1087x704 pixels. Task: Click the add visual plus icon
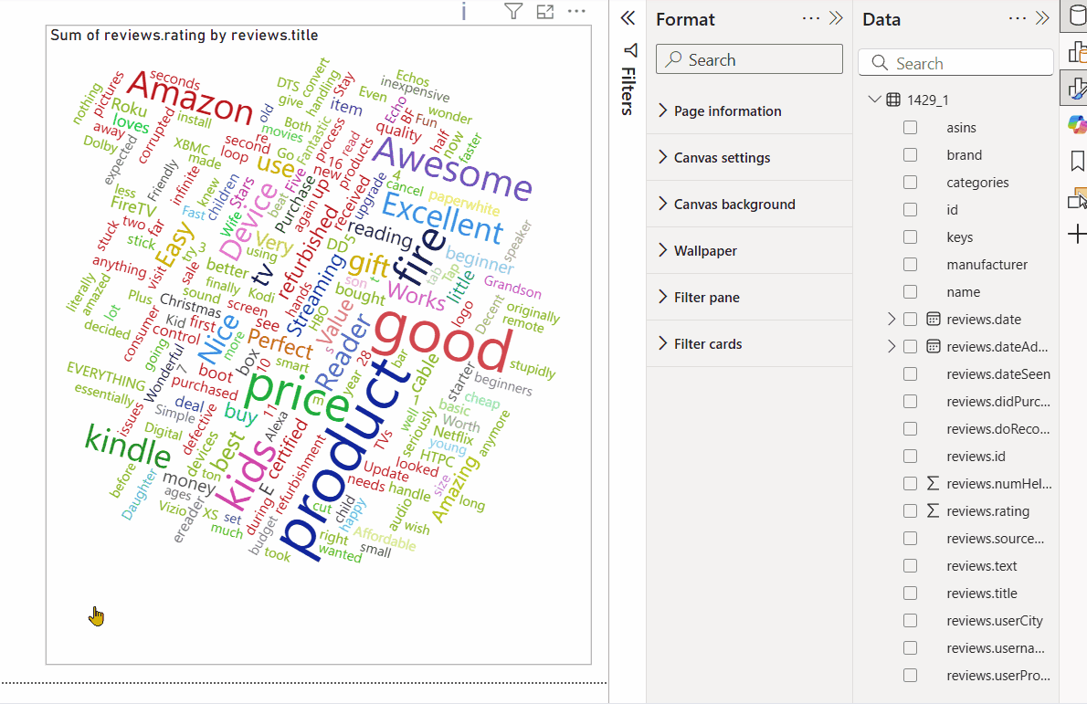[x=1076, y=234]
